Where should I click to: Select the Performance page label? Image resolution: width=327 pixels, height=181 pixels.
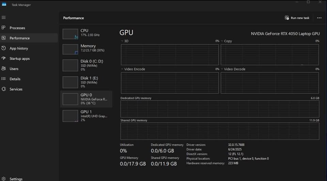[x=20, y=38]
